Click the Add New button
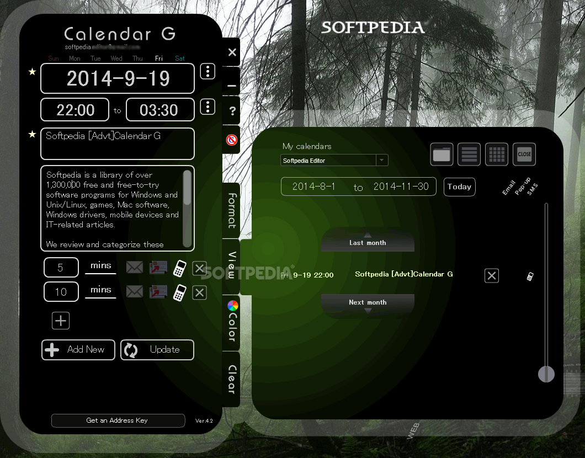 click(x=78, y=350)
